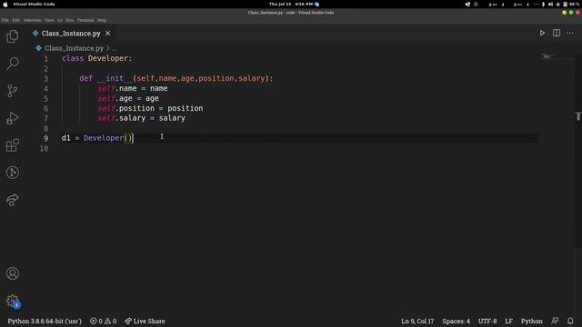Close the Class_Instance.py tab
Screen dimensions: 582x327
107,34
